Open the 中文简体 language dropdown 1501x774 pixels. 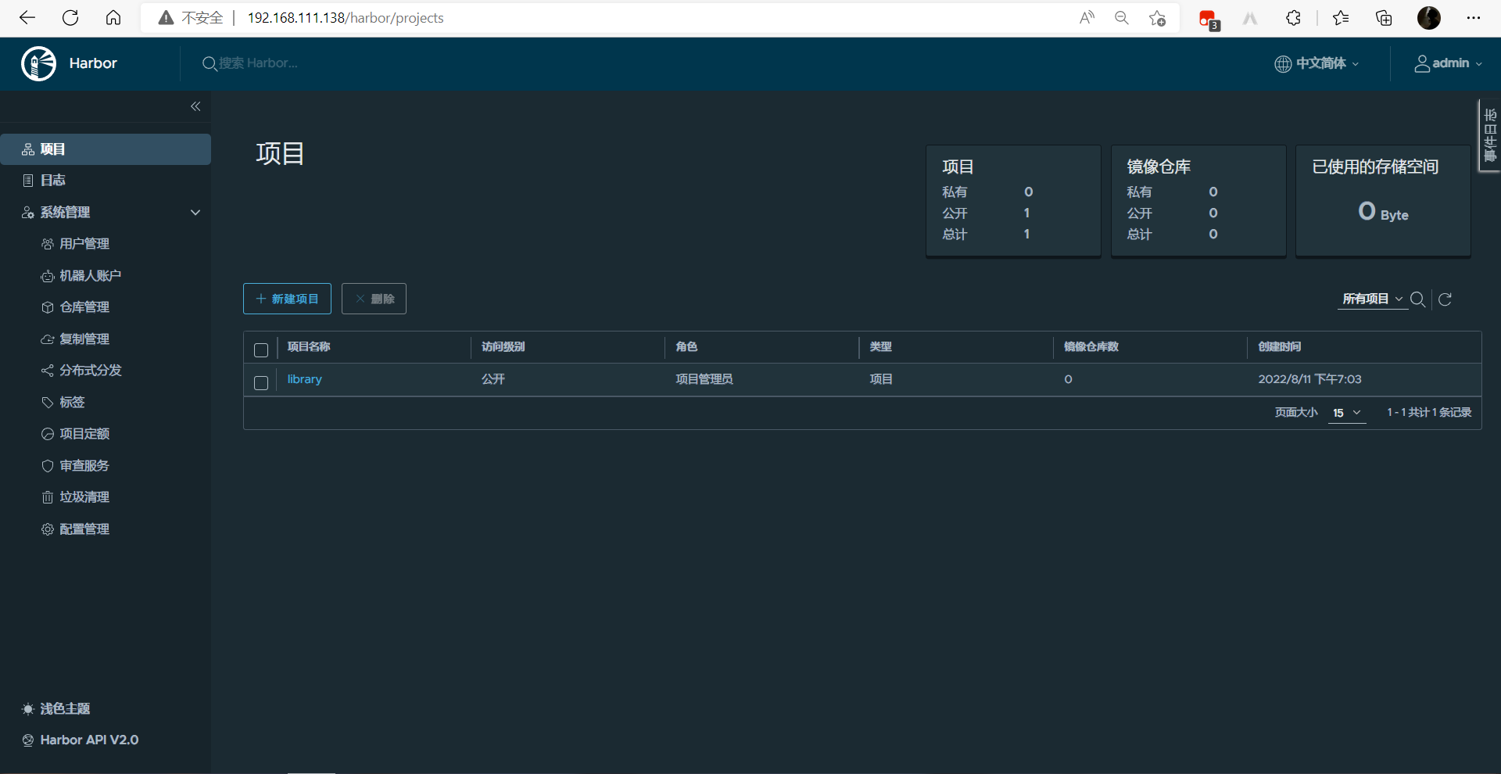(1317, 63)
